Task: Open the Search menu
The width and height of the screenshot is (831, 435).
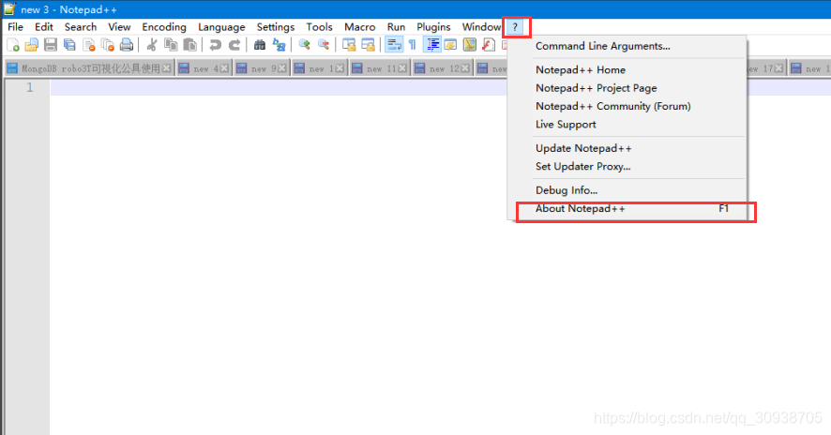Action: point(81,27)
